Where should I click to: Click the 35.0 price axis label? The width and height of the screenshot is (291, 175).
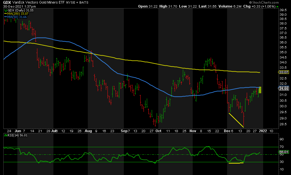pos(283,52)
